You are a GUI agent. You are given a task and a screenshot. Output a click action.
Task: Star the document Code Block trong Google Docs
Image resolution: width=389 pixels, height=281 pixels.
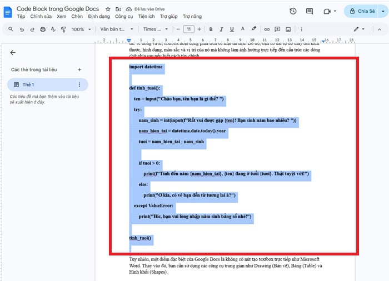pos(108,9)
